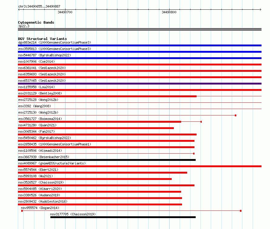Click the right arrow of the ruler

(261, 9)
